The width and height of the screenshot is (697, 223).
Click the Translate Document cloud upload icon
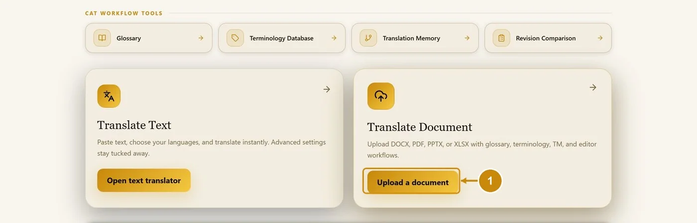click(381, 96)
